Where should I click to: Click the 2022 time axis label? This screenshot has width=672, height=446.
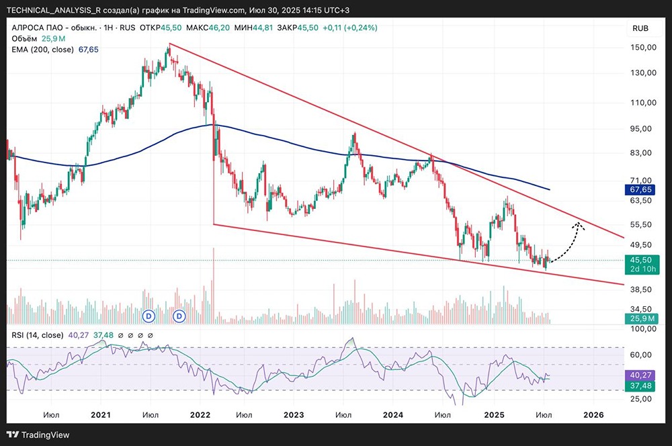[x=200, y=414]
